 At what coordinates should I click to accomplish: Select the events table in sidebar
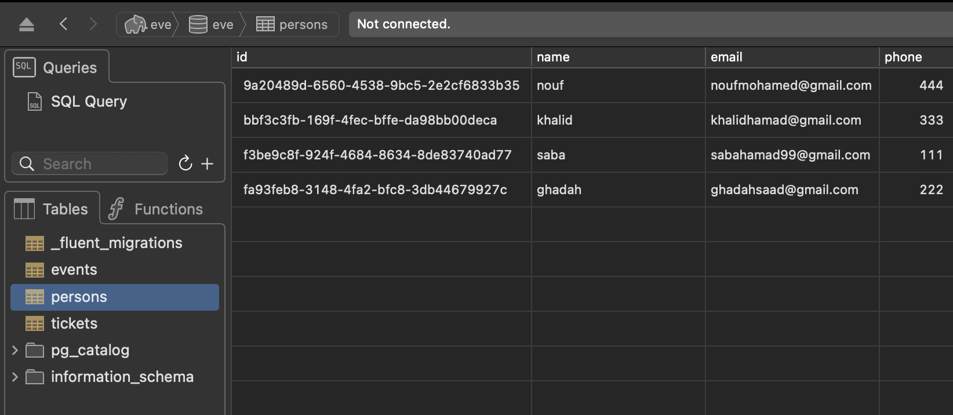tap(74, 270)
